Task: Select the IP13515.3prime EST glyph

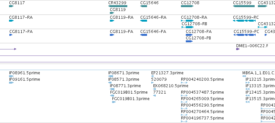Action: pos(248,102)
